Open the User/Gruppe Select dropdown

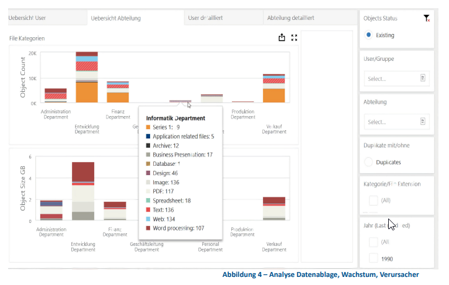coord(397,79)
